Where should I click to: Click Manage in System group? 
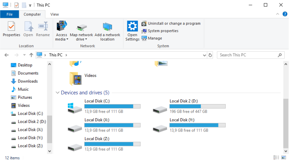152,38
